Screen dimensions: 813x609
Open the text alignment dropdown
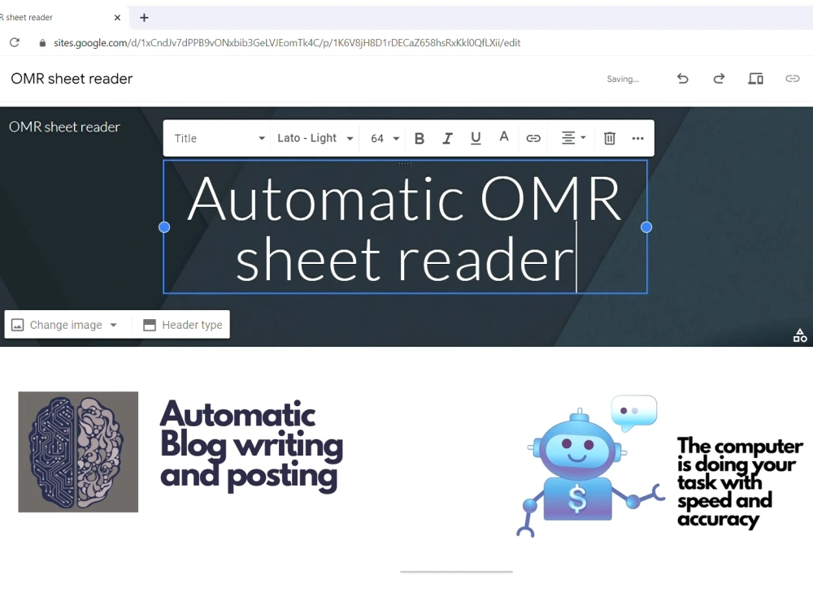tap(573, 138)
